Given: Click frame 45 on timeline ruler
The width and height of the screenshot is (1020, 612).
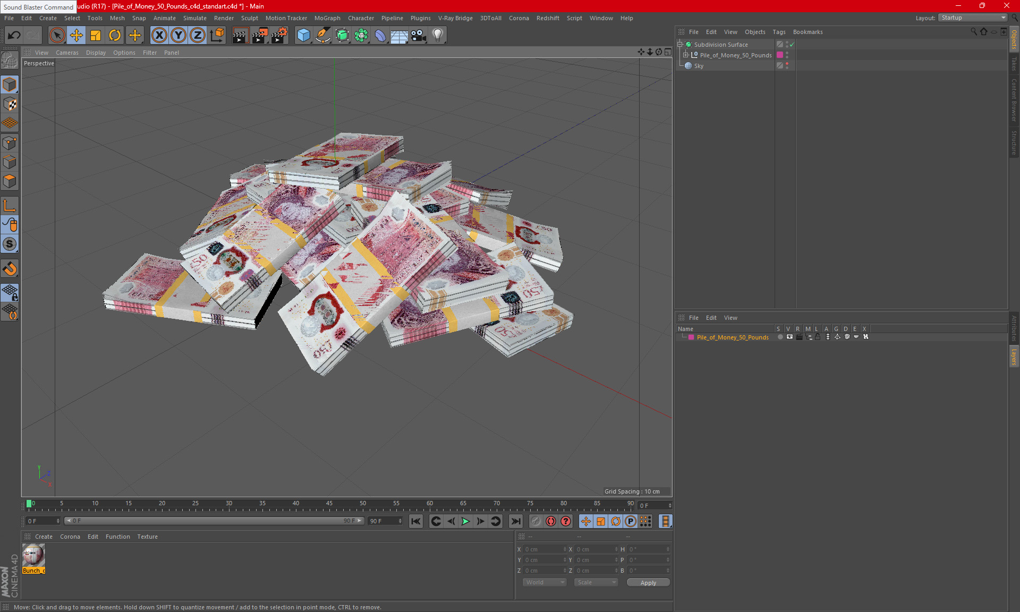Looking at the screenshot, I should coord(329,504).
